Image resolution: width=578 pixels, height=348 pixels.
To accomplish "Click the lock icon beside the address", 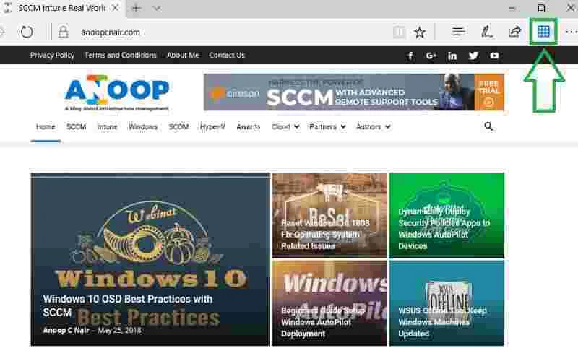I will [x=63, y=32].
